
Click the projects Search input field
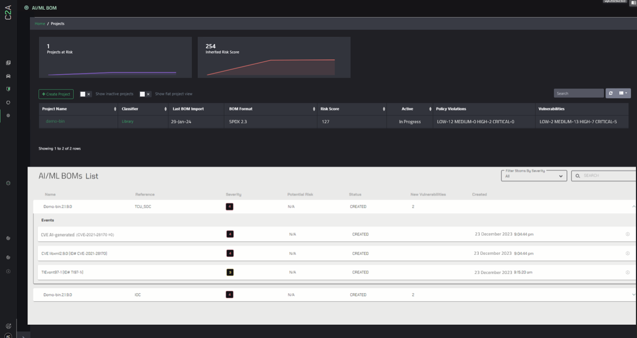pyautogui.click(x=578, y=93)
